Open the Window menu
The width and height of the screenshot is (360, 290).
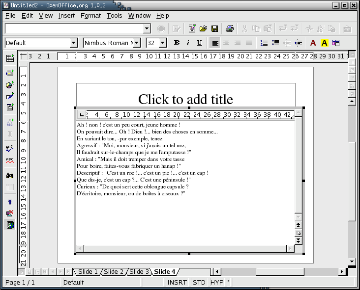point(139,16)
